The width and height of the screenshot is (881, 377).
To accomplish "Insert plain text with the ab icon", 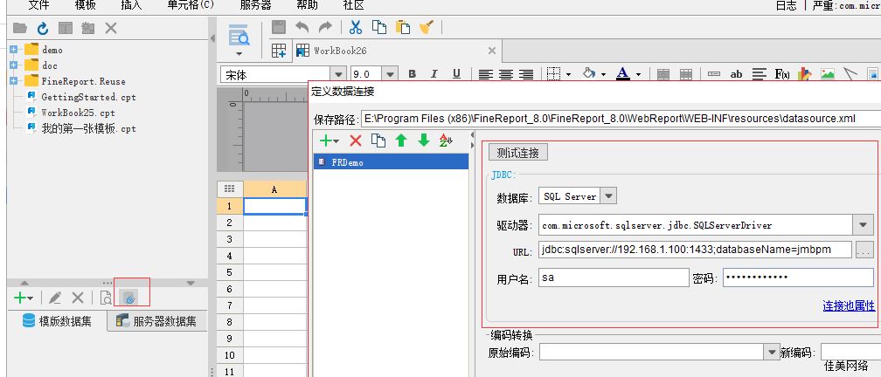I will tap(736, 74).
